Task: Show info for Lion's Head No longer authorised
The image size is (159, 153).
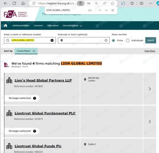Action: click(35, 98)
